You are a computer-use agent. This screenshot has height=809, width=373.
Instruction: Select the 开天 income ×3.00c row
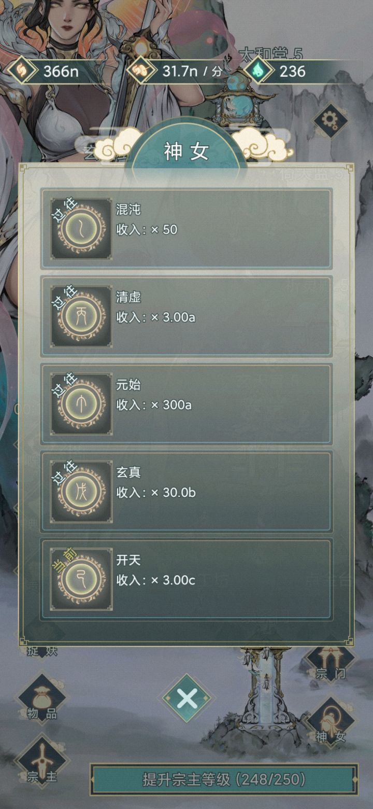click(x=187, y=579)
